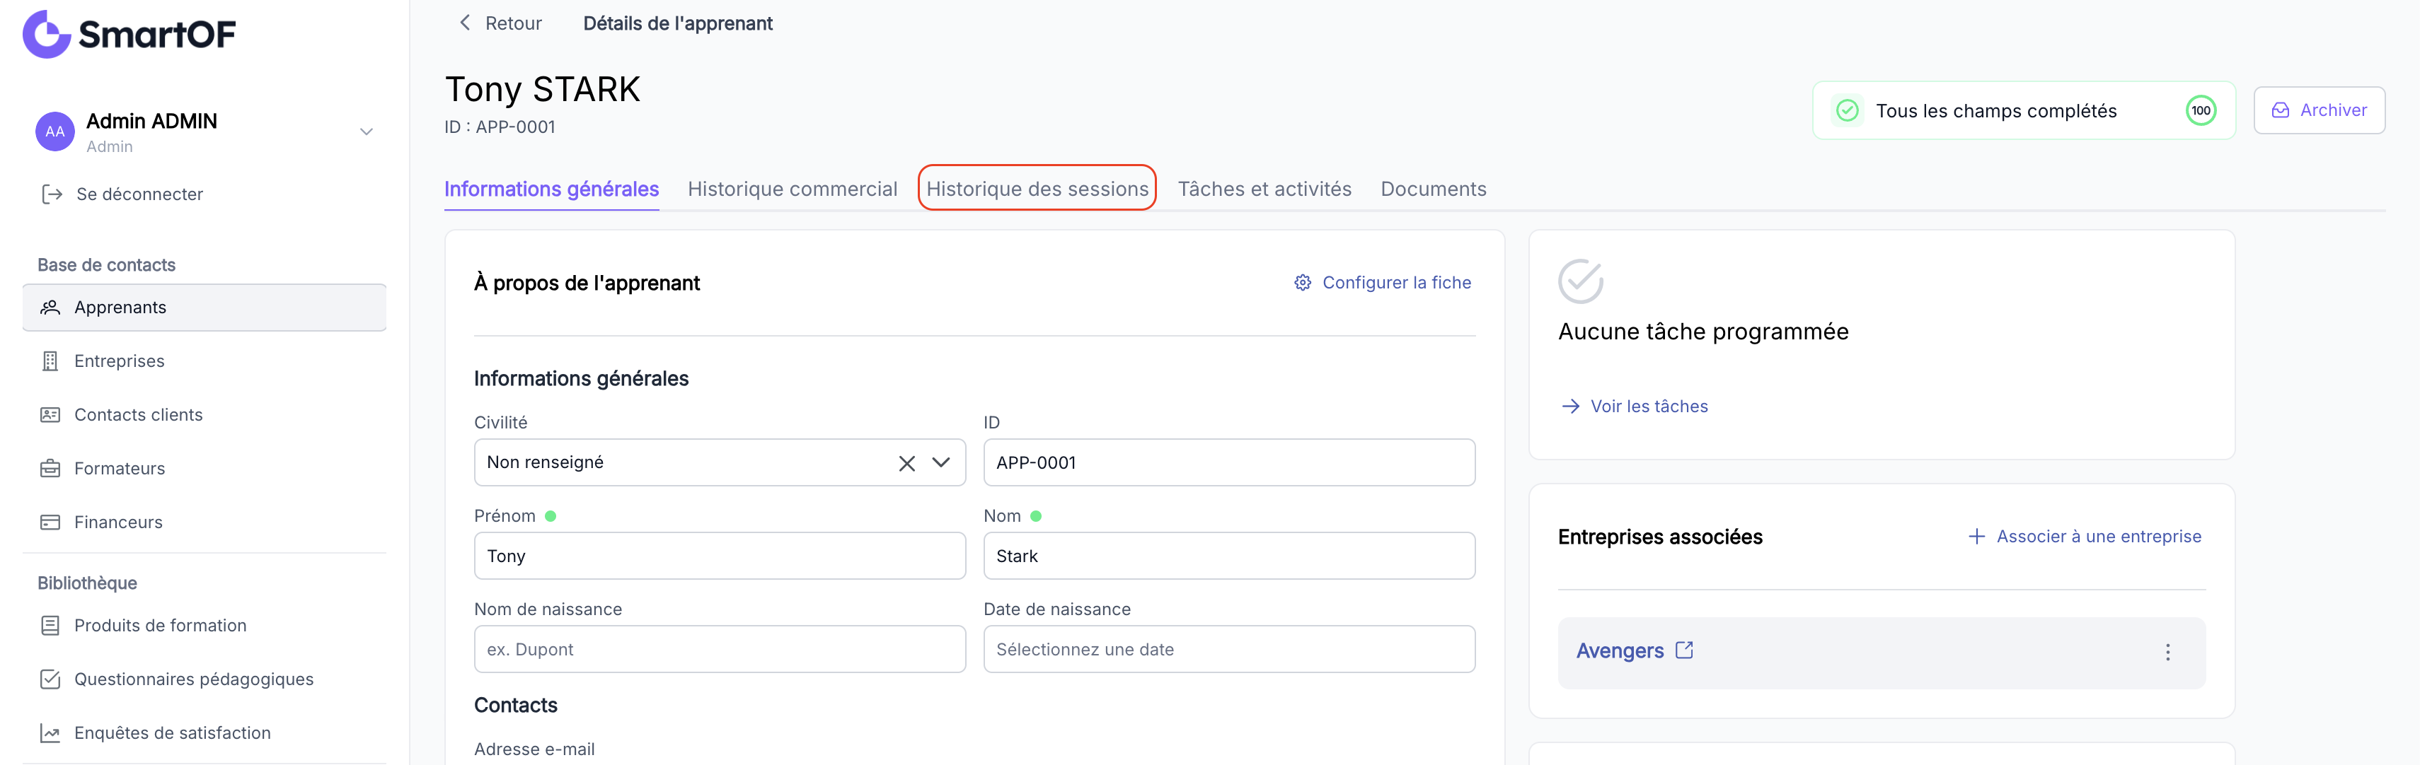Screen dimensions: 2420x765
Task: Click the green dot beside Nom
Action: click(1035, 516)
